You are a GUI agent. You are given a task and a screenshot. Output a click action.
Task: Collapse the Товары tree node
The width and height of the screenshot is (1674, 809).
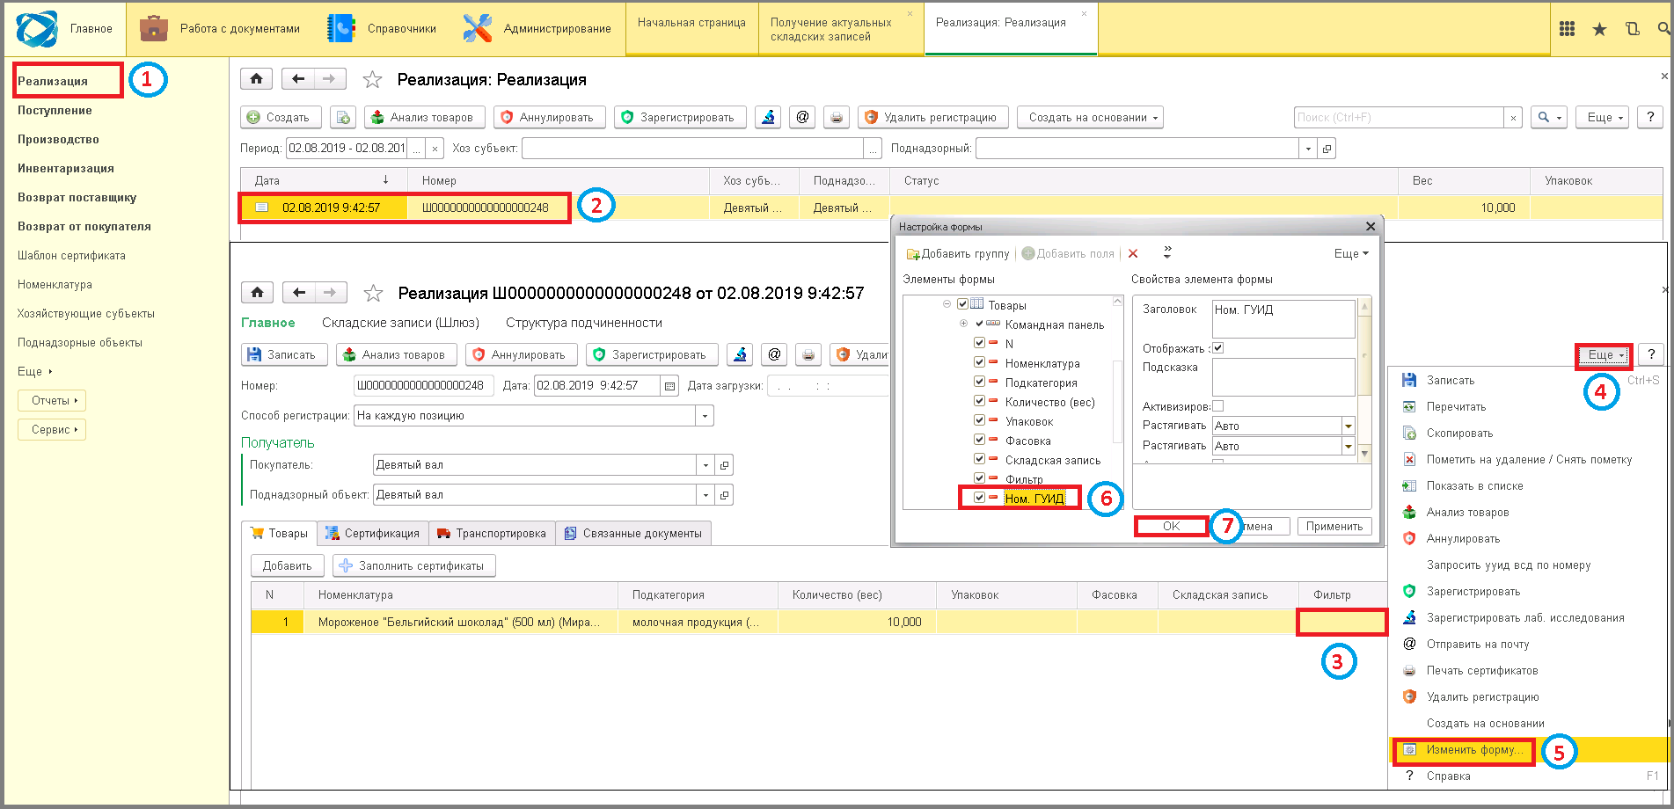[947, 304]
